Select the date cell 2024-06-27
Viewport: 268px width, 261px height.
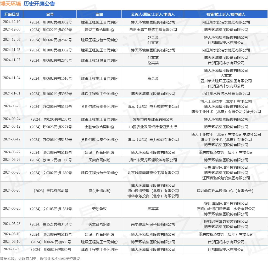(x=12, y=152)
